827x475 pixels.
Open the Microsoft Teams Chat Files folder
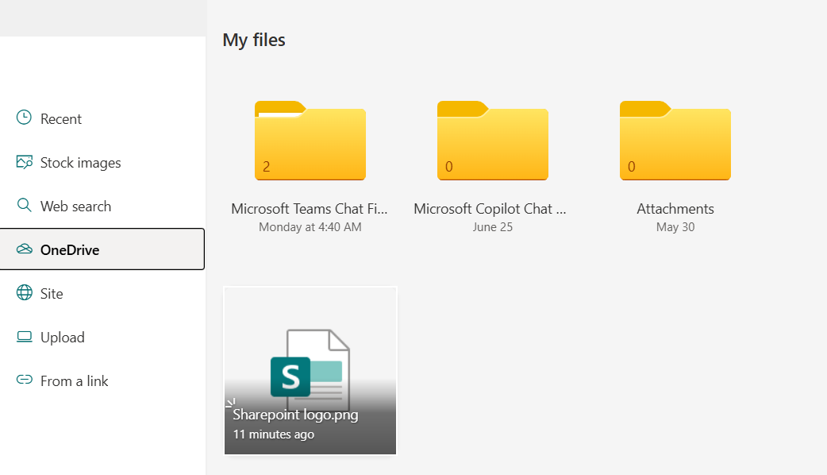310,141
